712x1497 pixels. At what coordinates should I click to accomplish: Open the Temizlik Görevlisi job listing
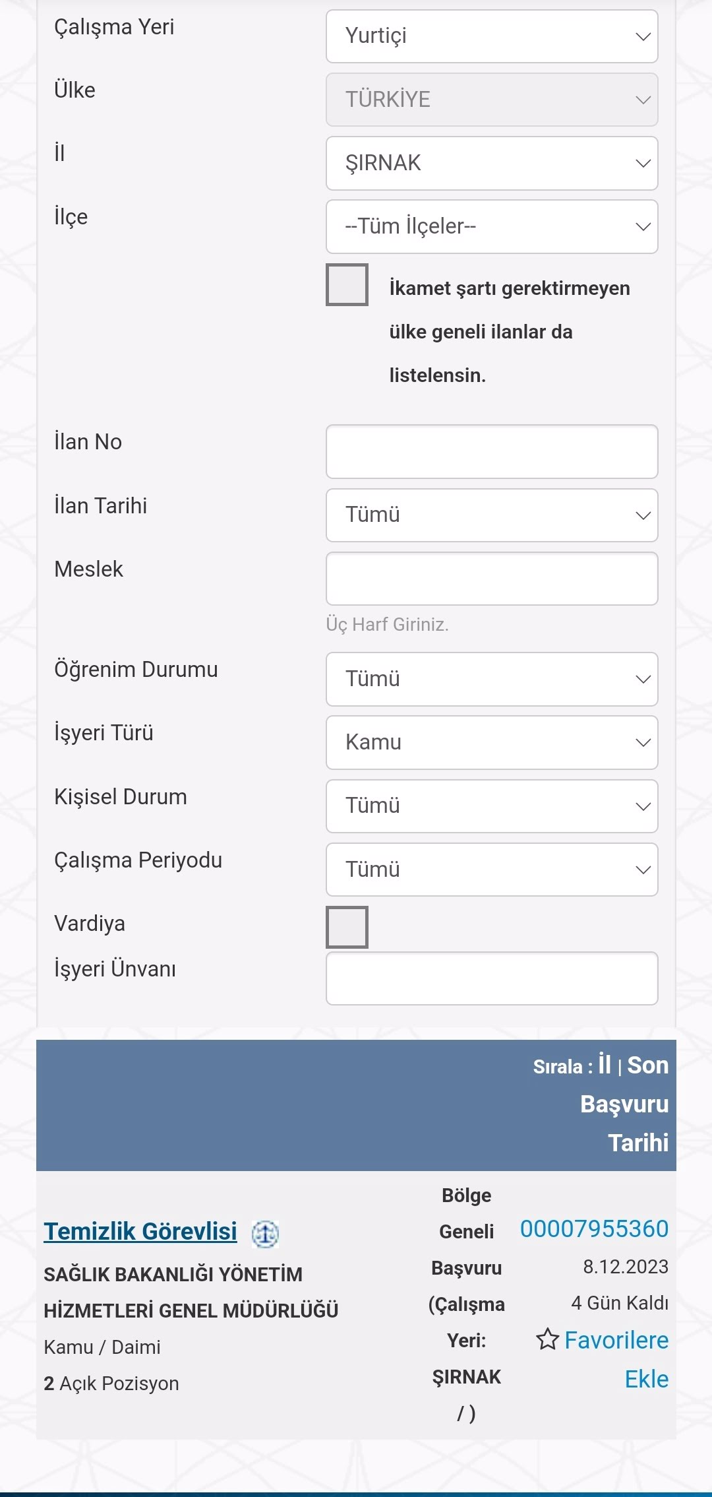coord(140,1231)
